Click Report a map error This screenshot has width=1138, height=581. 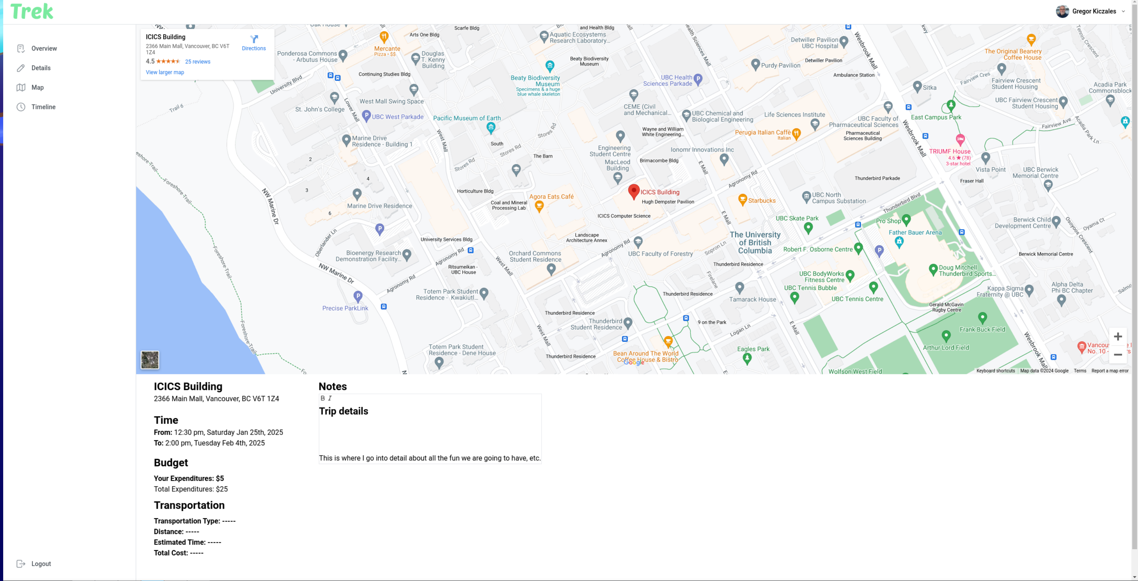pos(1110,371)
